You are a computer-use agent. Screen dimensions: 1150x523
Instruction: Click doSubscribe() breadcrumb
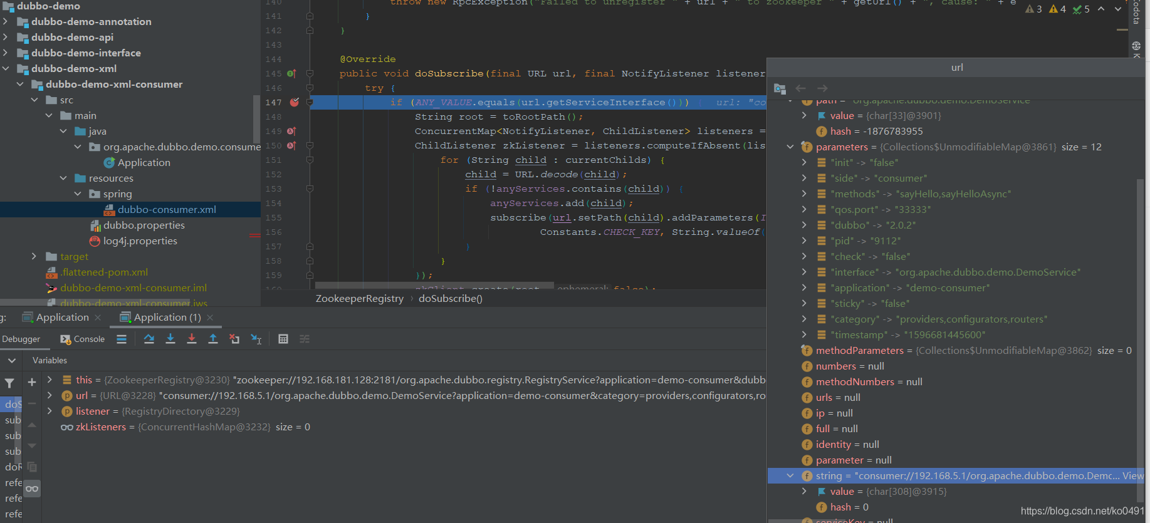click(451, 298)
